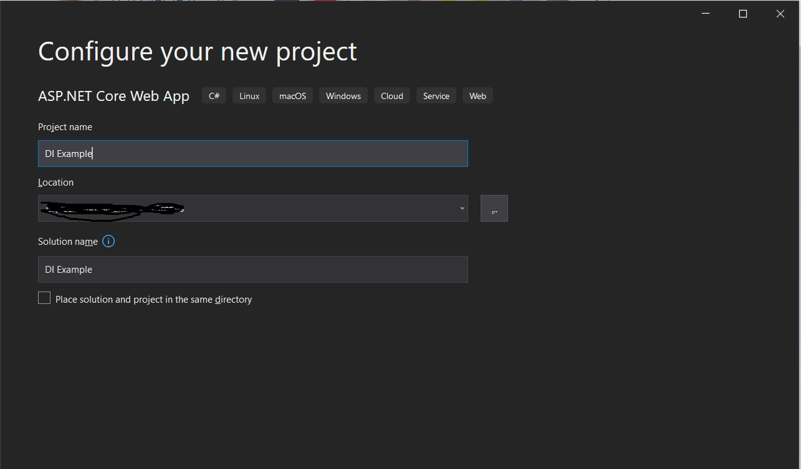Maximize the configure project window
Image resolution: width=801 pixels, height=469 pixels.
743,14
